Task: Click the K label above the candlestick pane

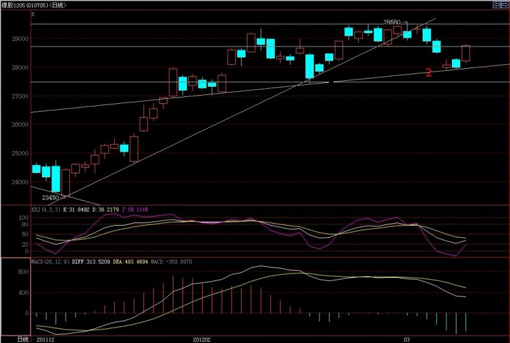Action: pos(33,14)
